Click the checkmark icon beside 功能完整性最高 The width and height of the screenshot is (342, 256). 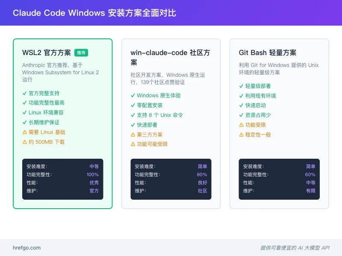24,103
